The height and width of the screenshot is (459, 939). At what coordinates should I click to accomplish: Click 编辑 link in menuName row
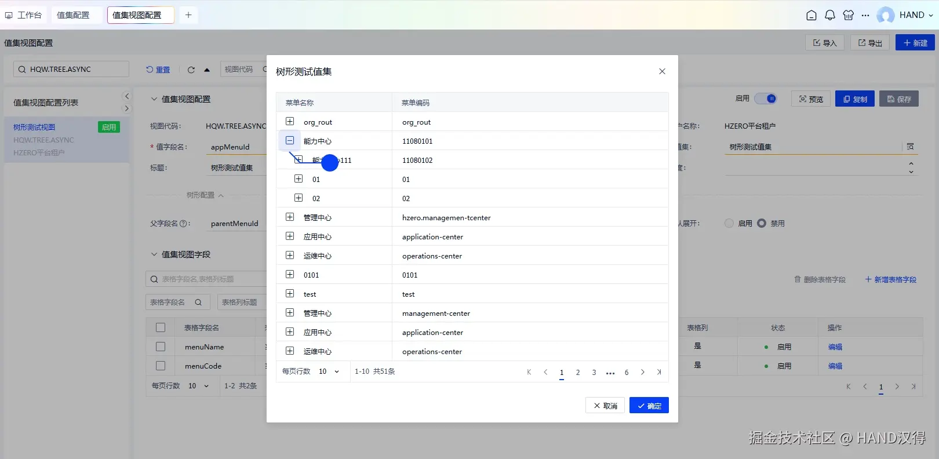[835, 347]
